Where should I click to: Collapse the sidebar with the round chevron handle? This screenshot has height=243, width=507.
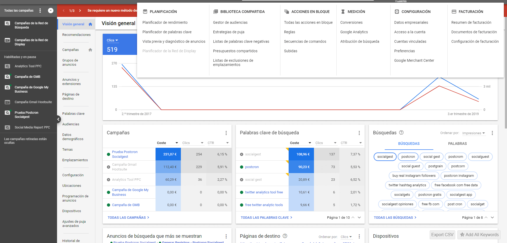[x=58, y=119]
